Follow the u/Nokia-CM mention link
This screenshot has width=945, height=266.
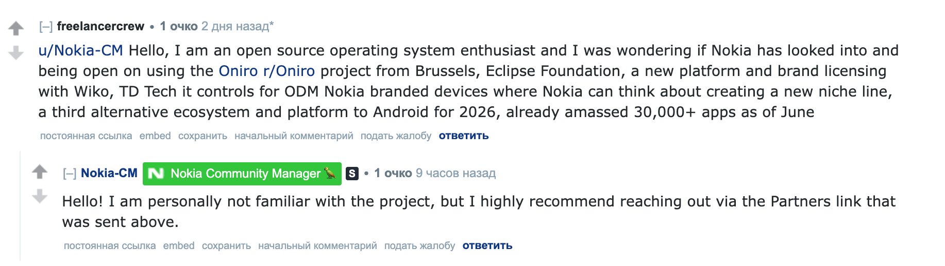(x=81, y=50)
